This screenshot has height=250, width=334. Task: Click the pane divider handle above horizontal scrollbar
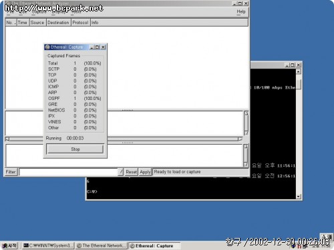point(128,110)
